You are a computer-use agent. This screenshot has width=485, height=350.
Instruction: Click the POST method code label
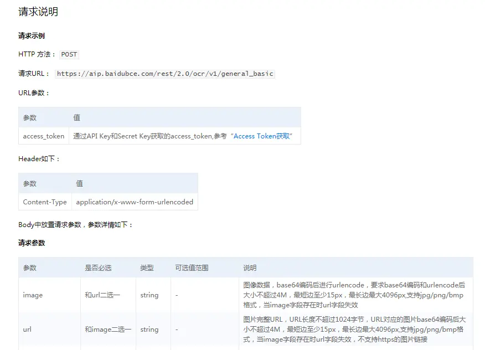69,54
